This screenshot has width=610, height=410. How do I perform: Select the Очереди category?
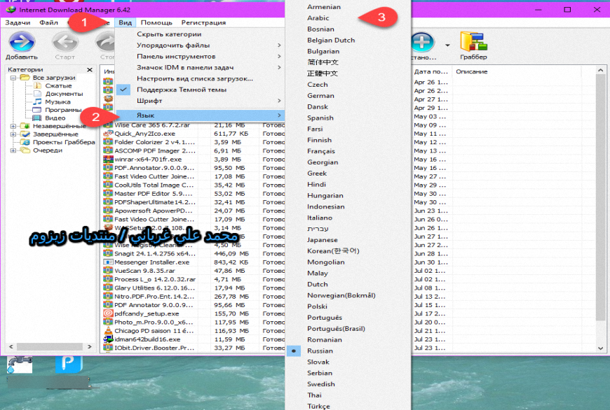[48, 150]
